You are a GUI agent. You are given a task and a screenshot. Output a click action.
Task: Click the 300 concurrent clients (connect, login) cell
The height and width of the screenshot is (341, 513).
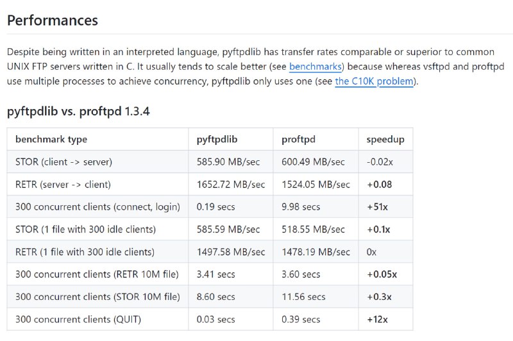[98, 207]
